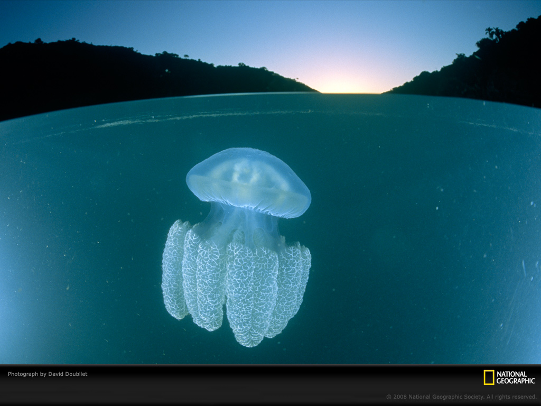The image size is (541, 406).
Task: Click the 'Photograph by David Doubilet' credit text
Action: pos(48,374)
